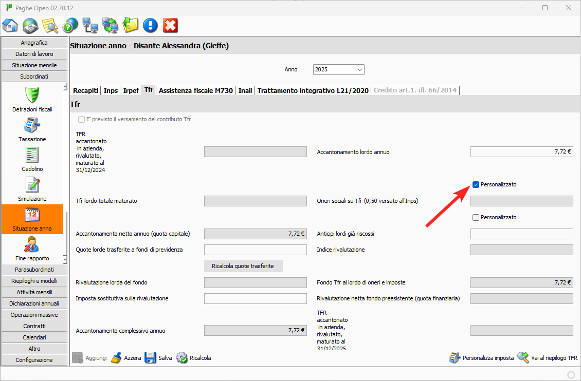Viewport: 581px width, 381px height.
Task: Click the Anticipi lordi già riscossi field
Action: (521, 234)
